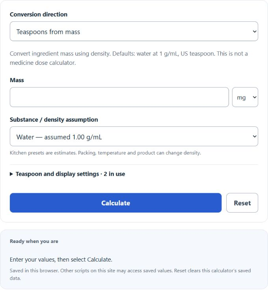The image size is (268, 290).
Task: Open the Water — assumed 1.00 g/mL dropdown
Action: click(134, 136)
